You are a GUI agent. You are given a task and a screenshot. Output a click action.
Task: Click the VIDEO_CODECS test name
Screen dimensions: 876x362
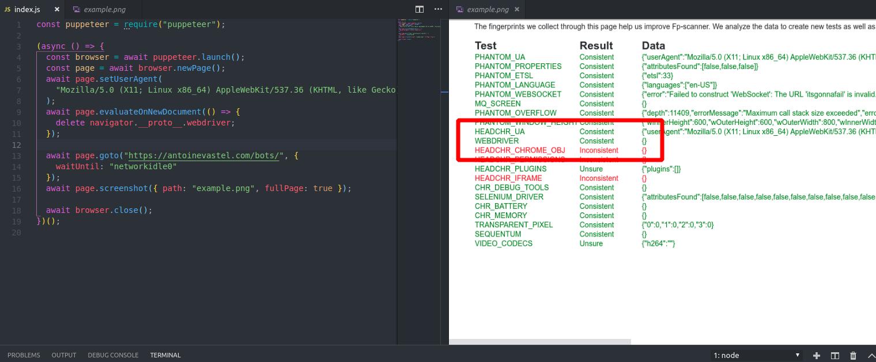point(504,243)
